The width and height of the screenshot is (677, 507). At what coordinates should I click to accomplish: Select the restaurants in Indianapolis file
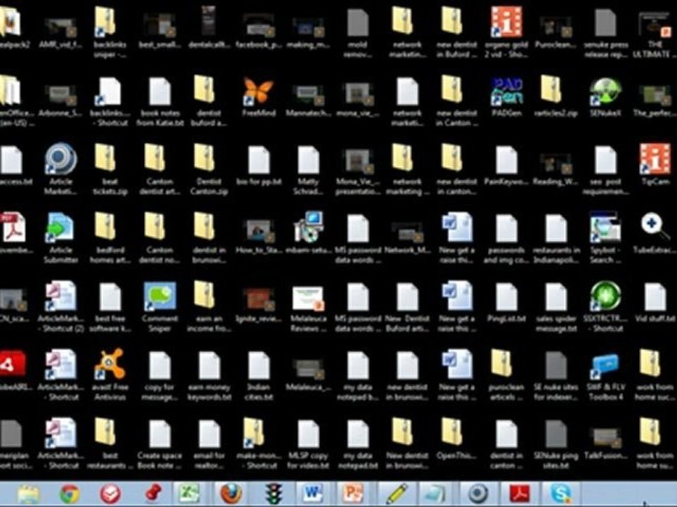(556, 237)
